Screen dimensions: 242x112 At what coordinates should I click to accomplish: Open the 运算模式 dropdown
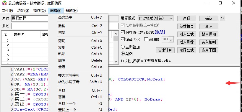pos(155,18)
